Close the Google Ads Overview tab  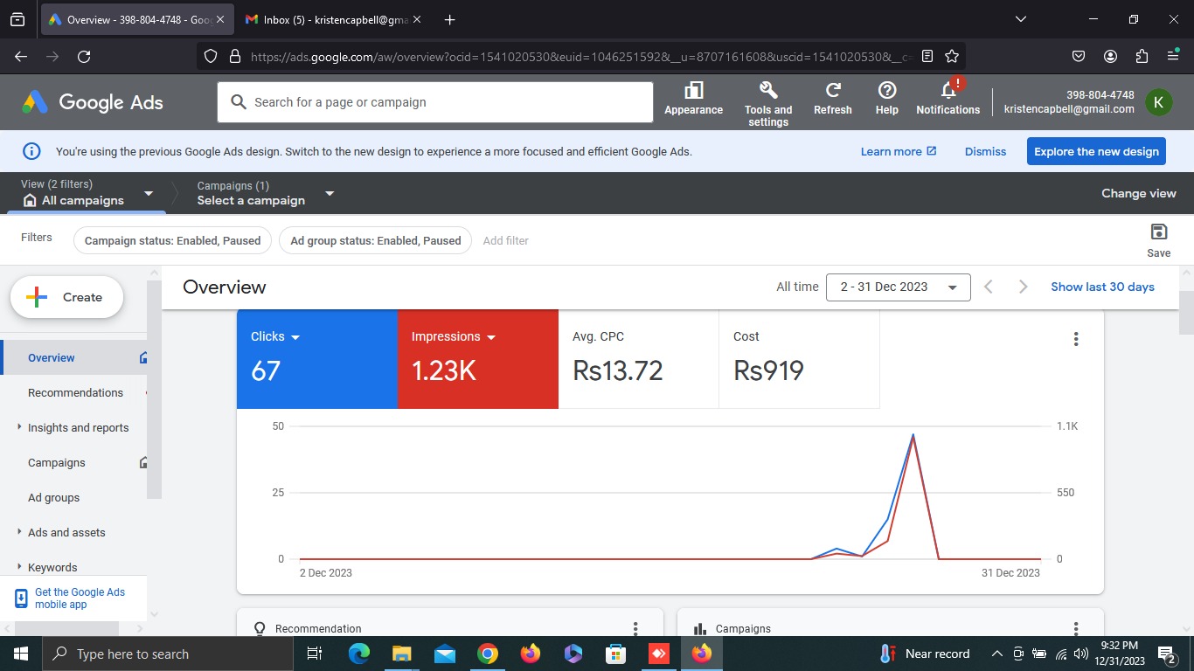pyautogui.click(x=219, y=19)
